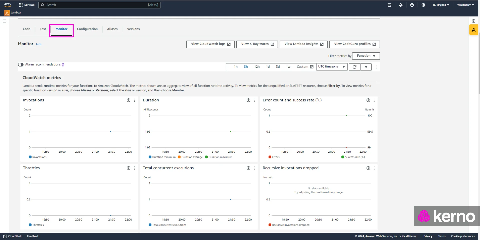Show info for Throttles chart
480x240 pixels.
click(128, 168)
